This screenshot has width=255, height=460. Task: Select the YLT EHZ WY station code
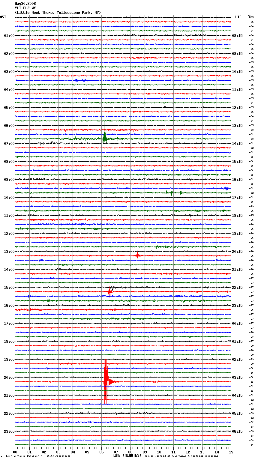point(25,8)
